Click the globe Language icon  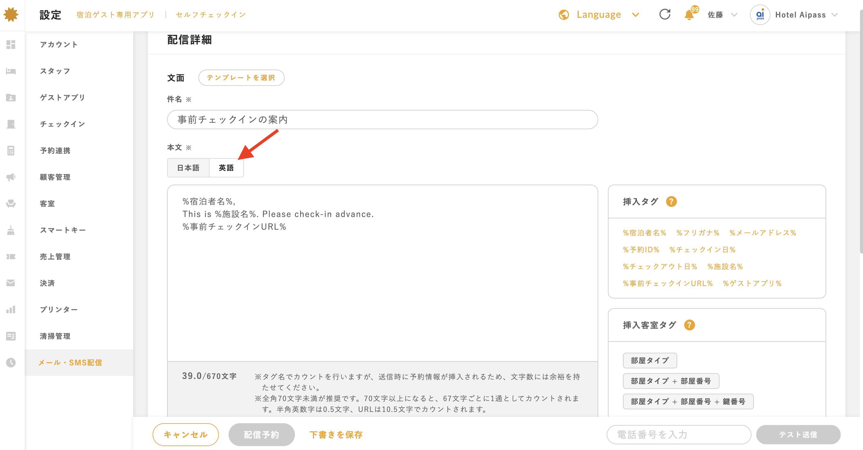(564, 15)
